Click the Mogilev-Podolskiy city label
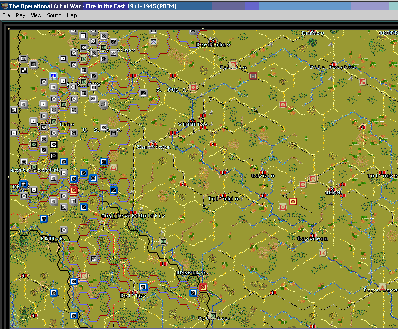 click(x=133, y=215)
